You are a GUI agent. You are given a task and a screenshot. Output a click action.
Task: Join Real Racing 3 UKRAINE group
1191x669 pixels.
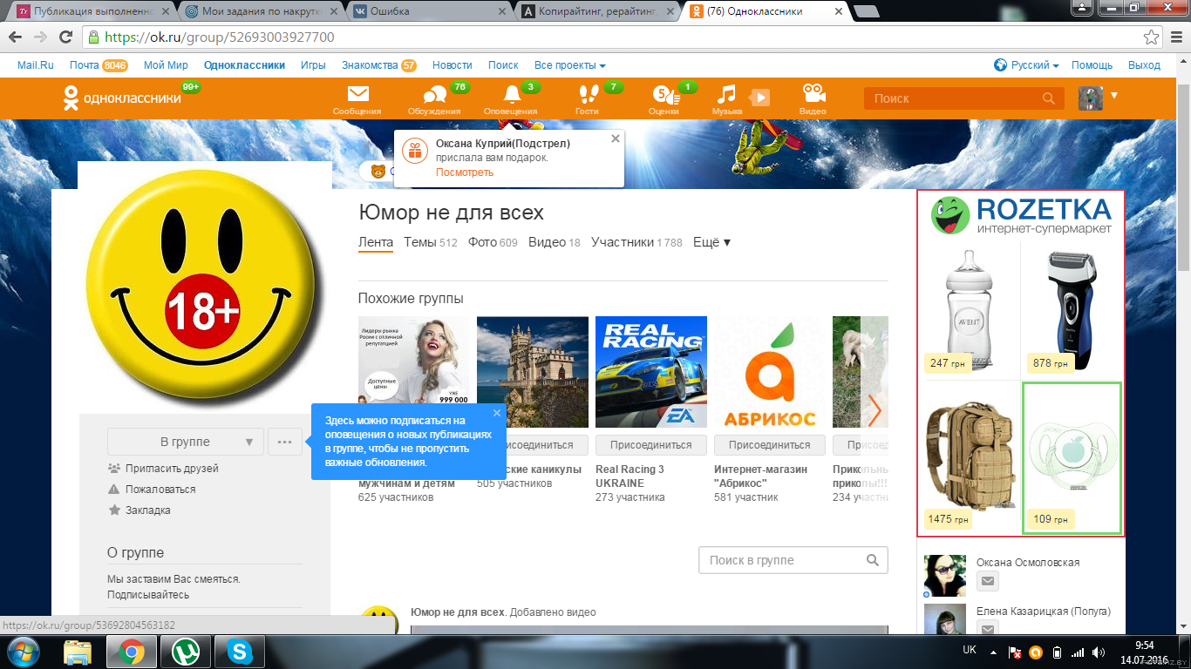click(650, 444)
